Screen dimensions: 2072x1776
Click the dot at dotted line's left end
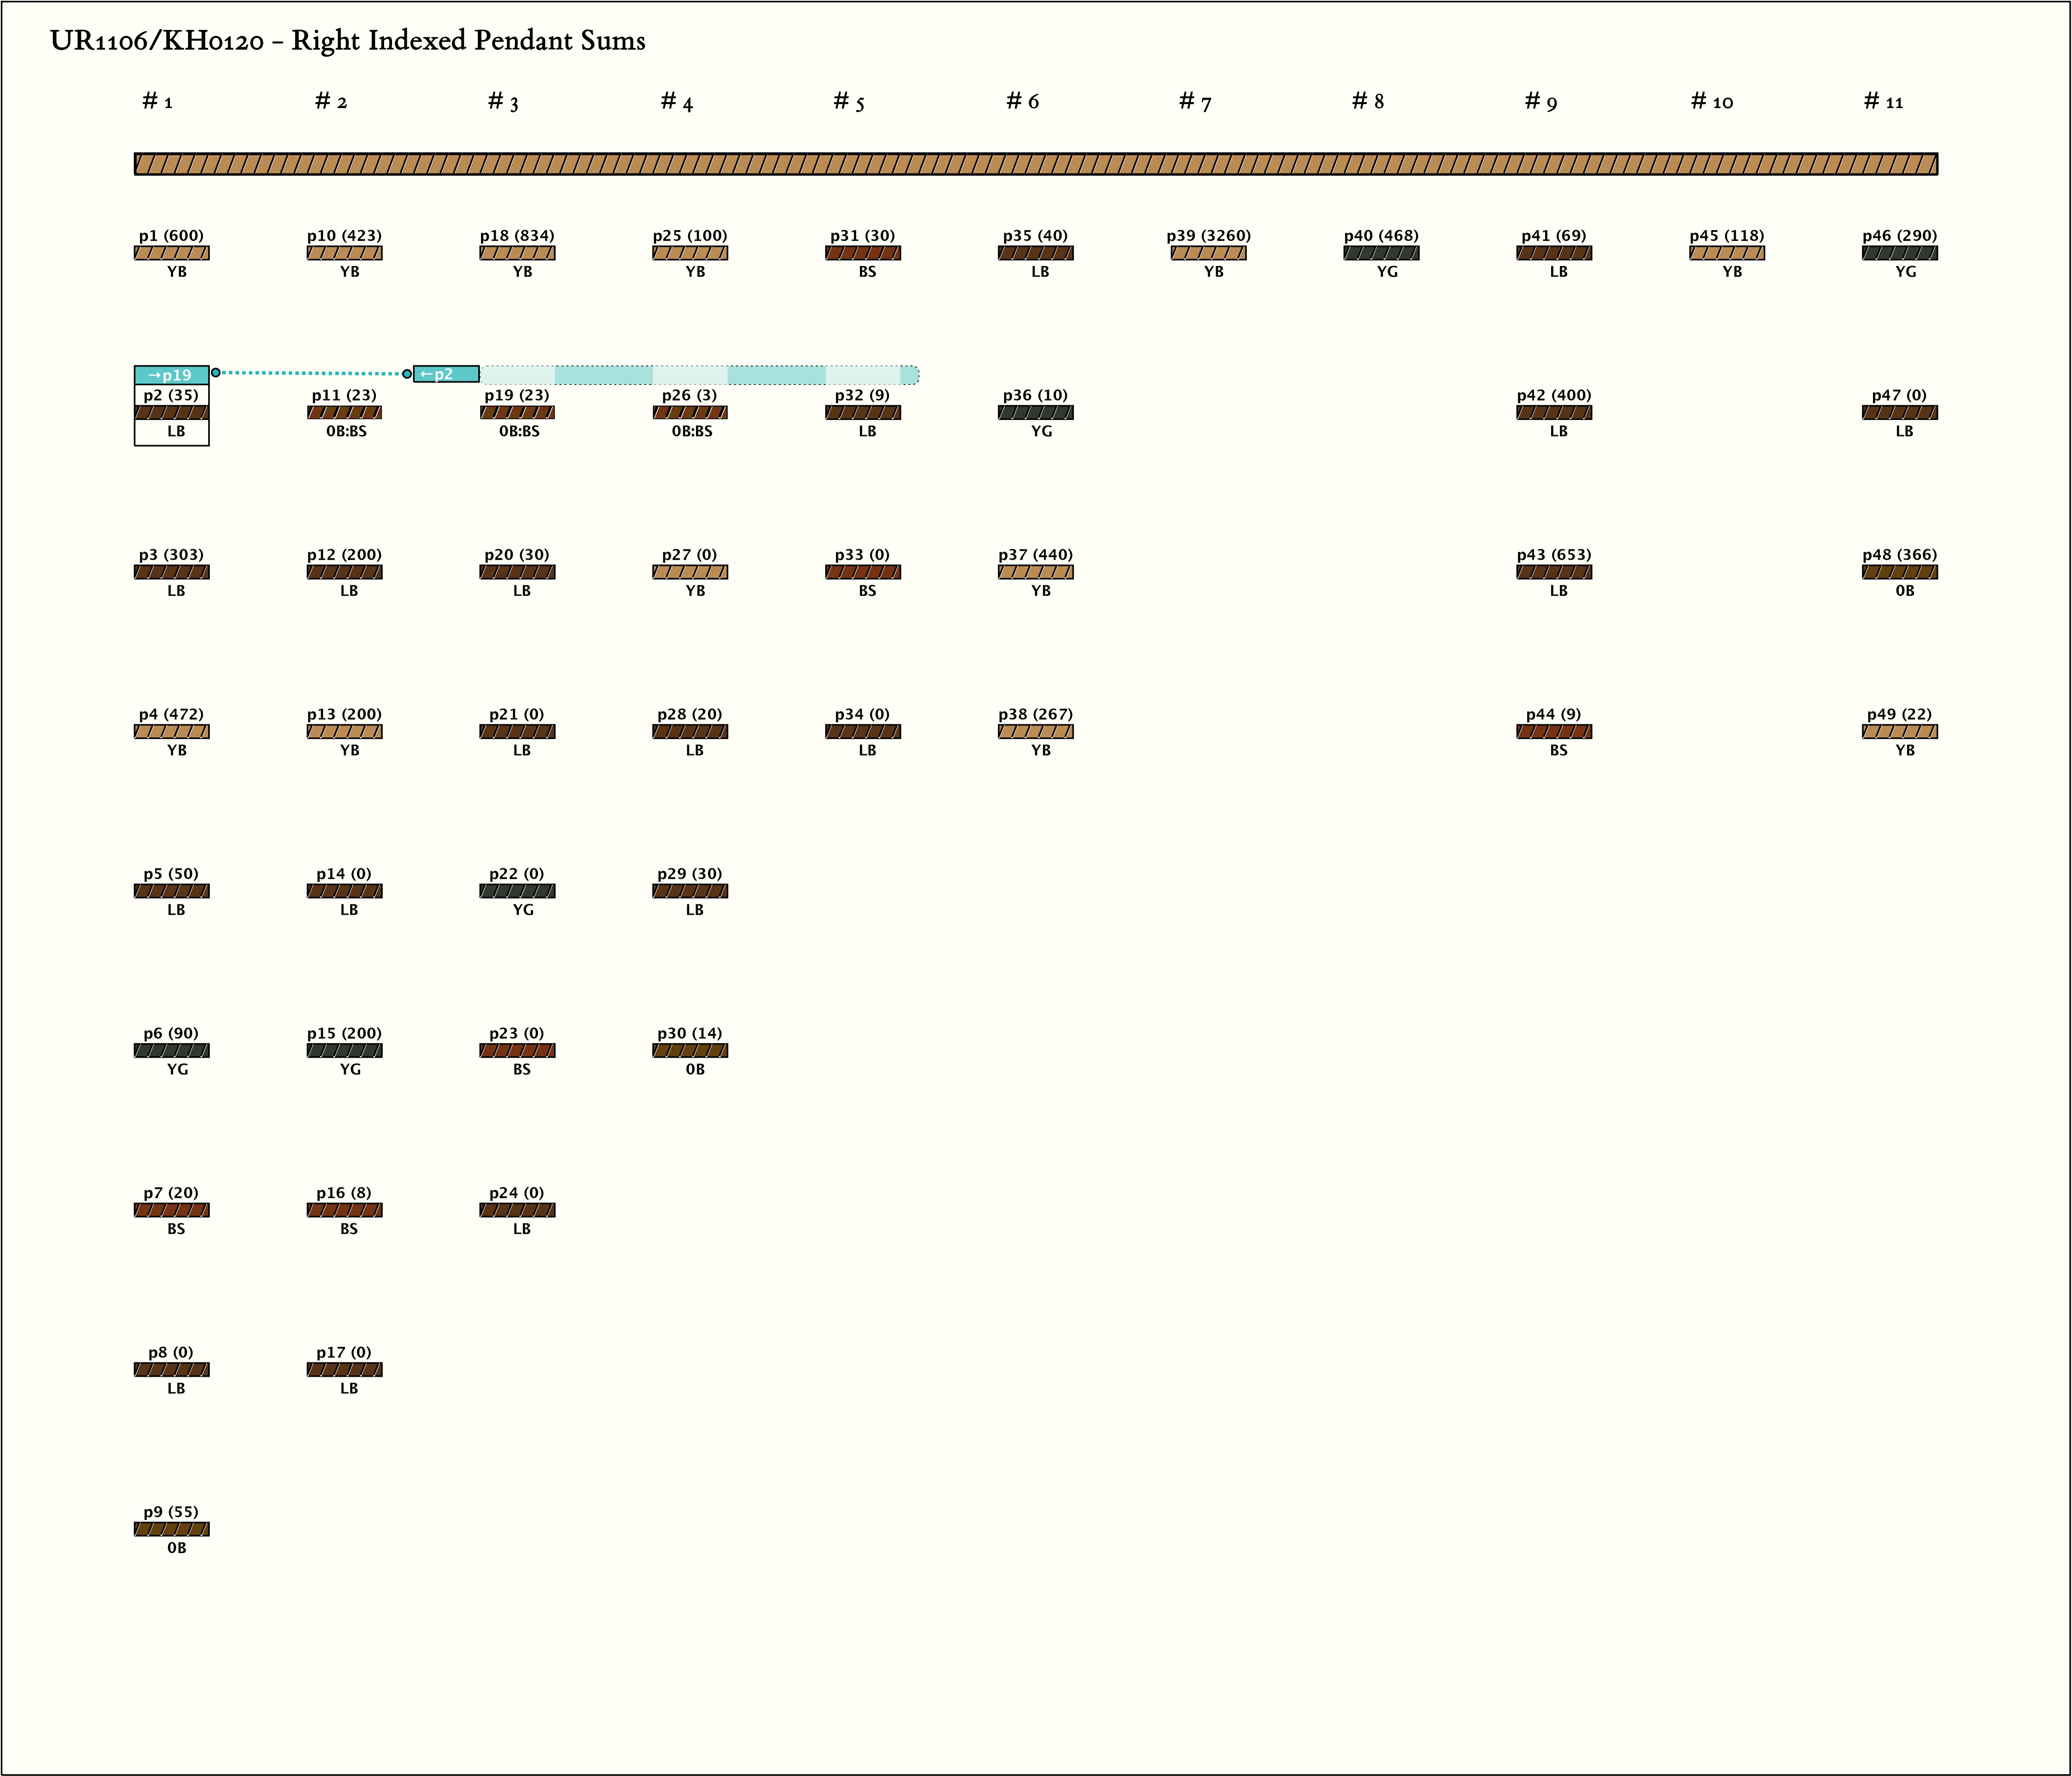click(216, 373)
